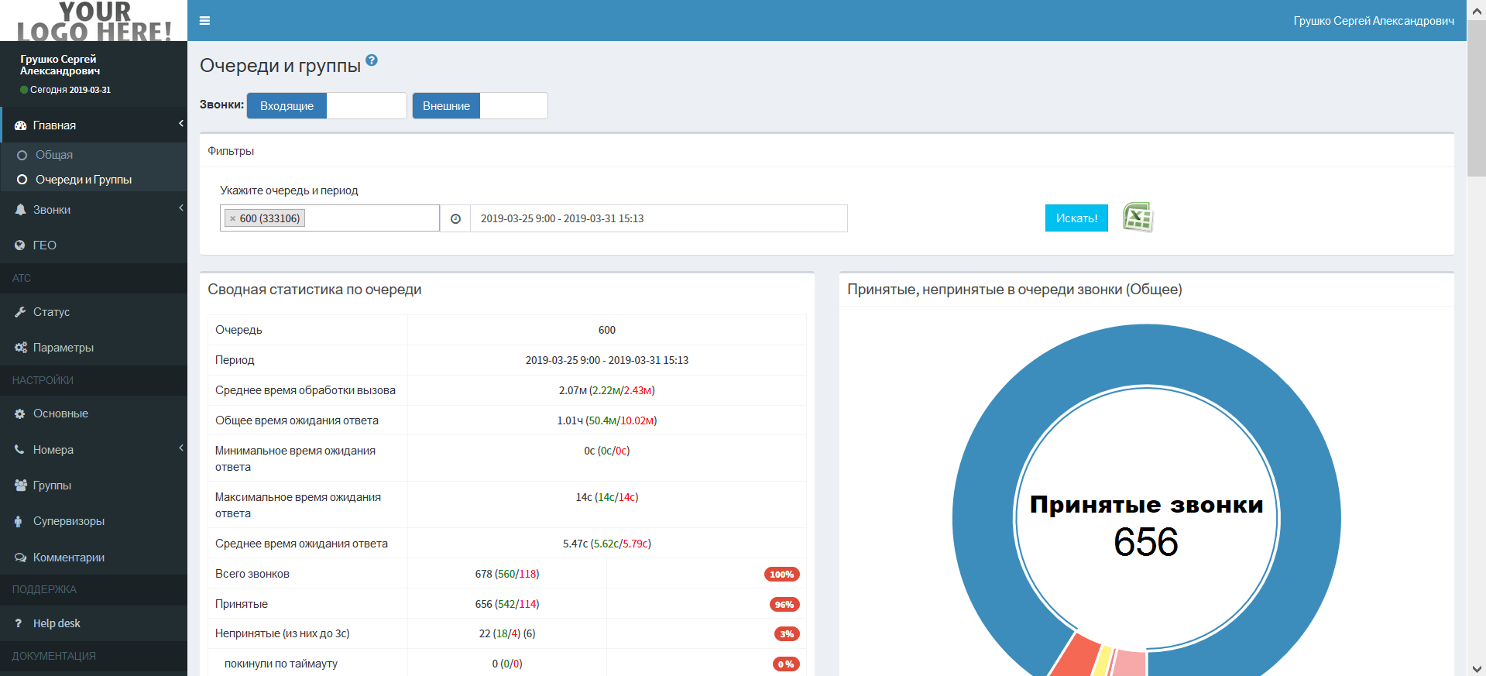
Task: Click the Основные gear icon
Action: click(20, 413)
